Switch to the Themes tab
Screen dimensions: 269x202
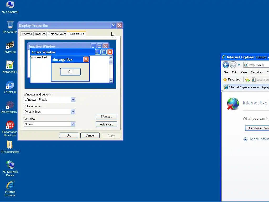click(x=27, y=34)
